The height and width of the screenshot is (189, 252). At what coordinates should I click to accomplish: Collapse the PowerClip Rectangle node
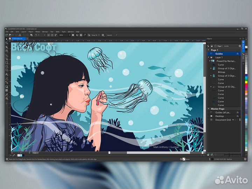pos(210,61)
